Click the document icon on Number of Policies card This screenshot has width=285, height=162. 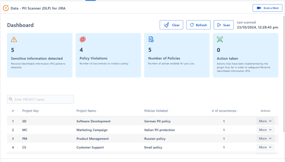[x=151, y=40]
